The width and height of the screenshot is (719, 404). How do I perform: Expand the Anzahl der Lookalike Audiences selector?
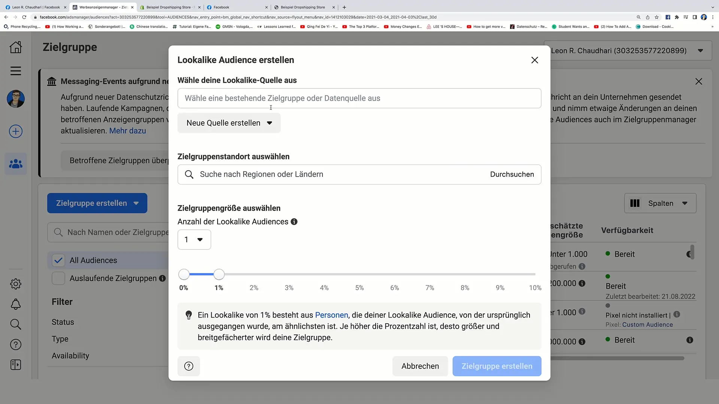[194, 239]
